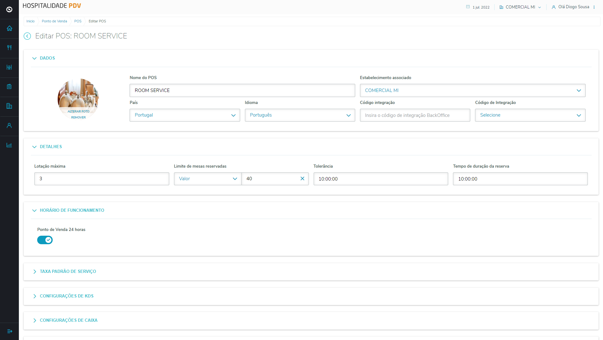603x340 pixels.
Task: Clear the reserved tables limit value 40
Action: 302,179
